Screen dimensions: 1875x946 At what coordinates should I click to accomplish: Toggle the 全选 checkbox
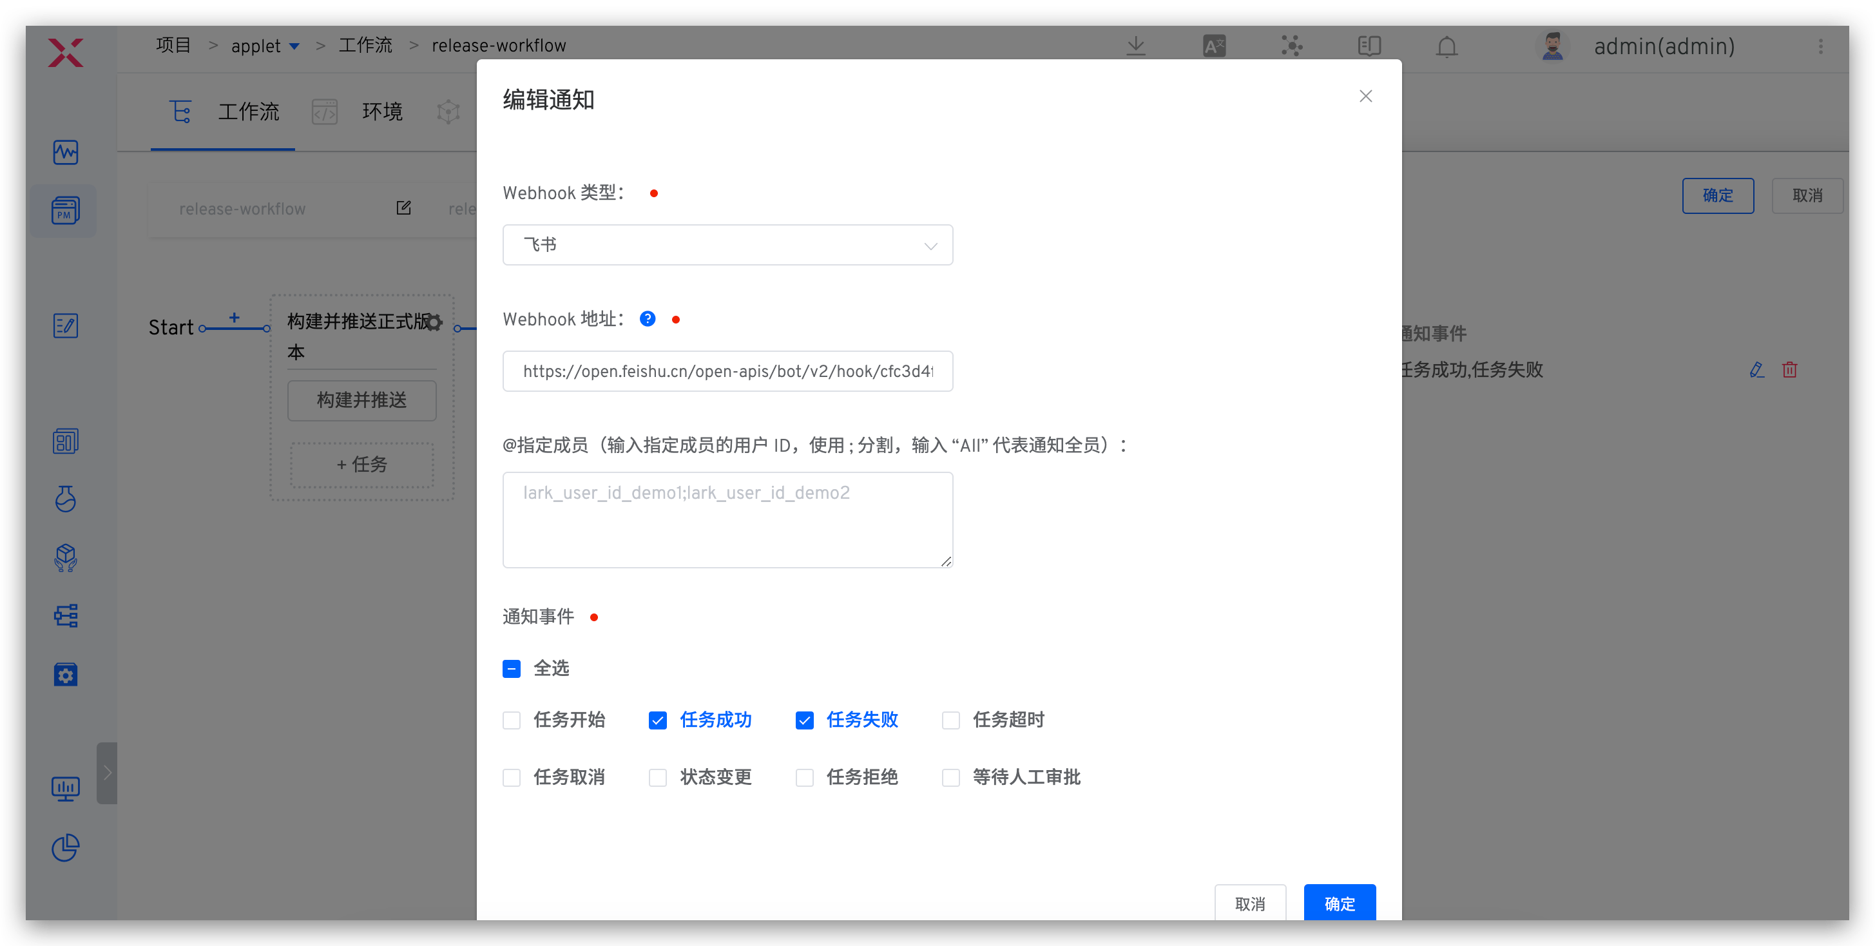512,669
